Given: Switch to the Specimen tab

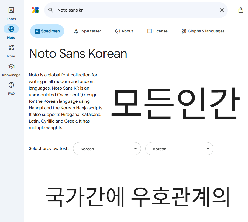Looking at the screenshot, I should pos(47,31).
